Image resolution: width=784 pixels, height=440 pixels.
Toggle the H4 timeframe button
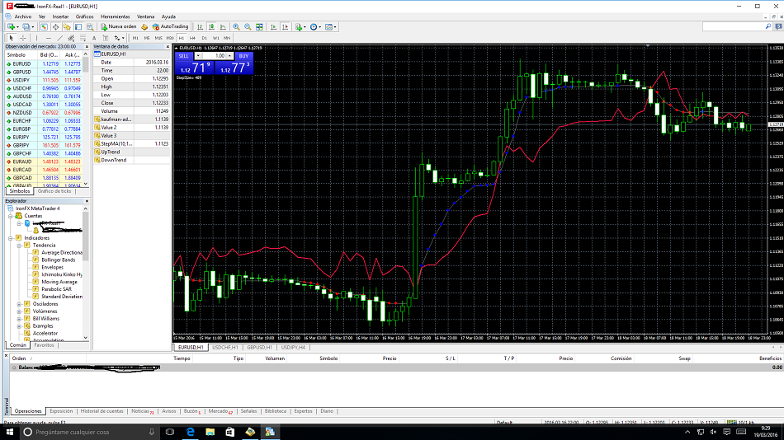[192, 38]
